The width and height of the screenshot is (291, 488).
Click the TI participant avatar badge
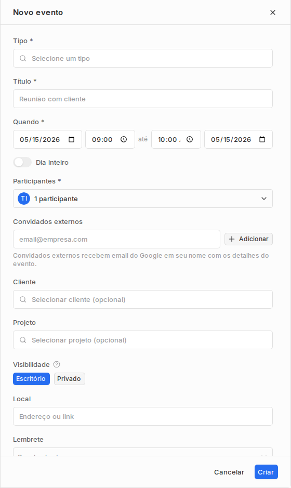pyautogui.click(x=24, y=199)
